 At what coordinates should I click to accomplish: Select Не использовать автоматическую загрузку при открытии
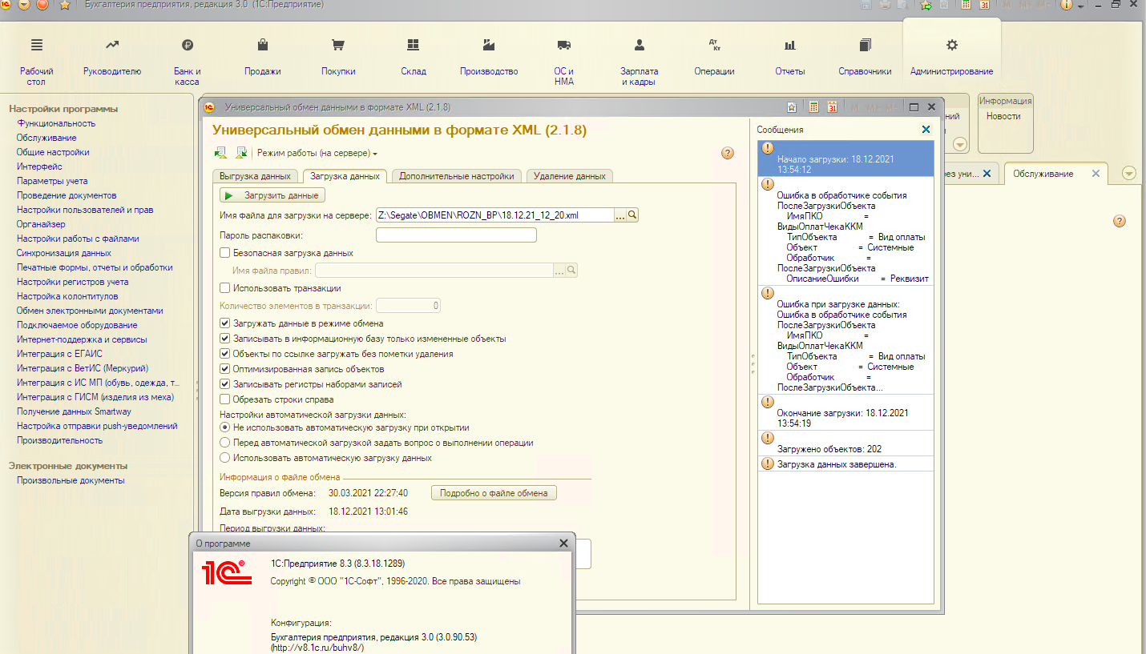coord(225,427)
